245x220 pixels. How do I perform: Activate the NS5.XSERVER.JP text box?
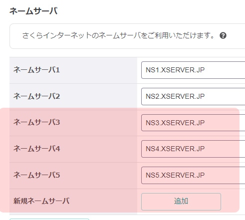click(193, 175)
